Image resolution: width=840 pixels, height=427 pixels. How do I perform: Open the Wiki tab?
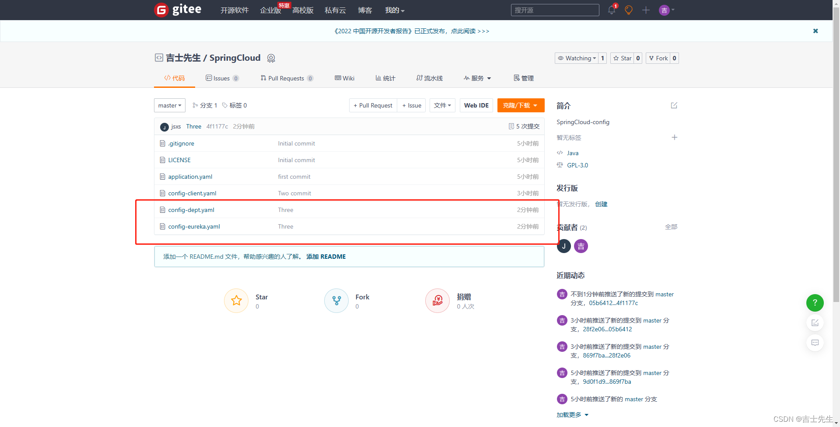pyautogui.click(x=345, y=78)
